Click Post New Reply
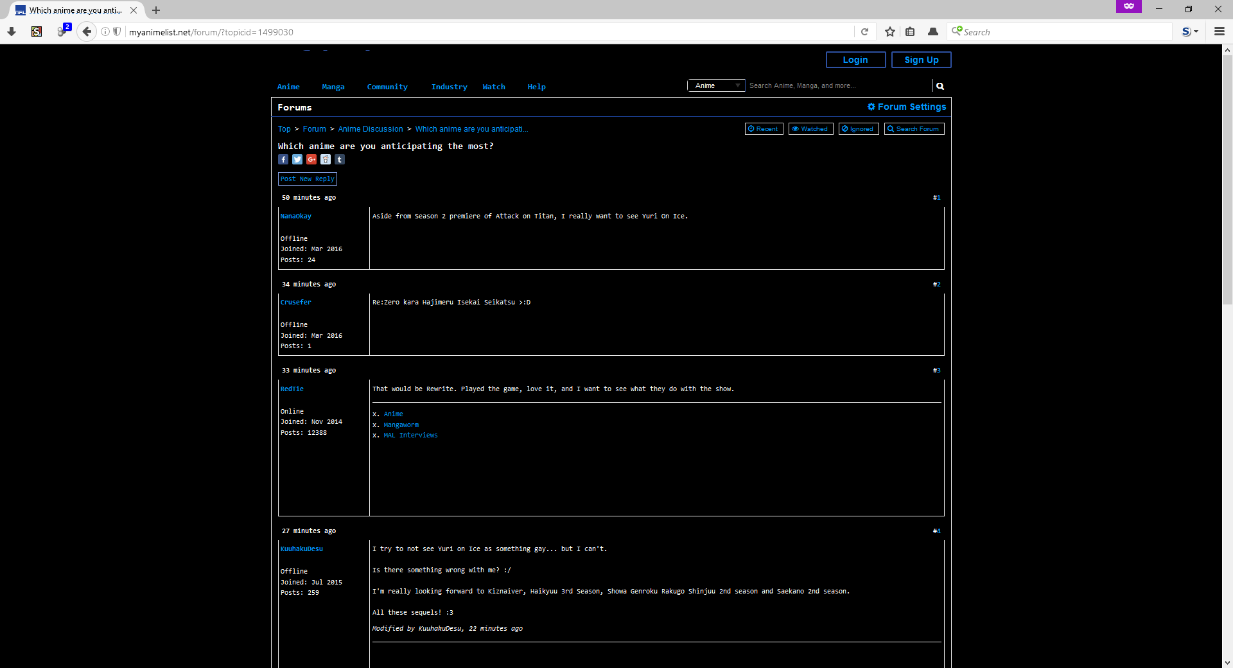The height and width of the screenshot is (668, 1233). click(307, 179)
